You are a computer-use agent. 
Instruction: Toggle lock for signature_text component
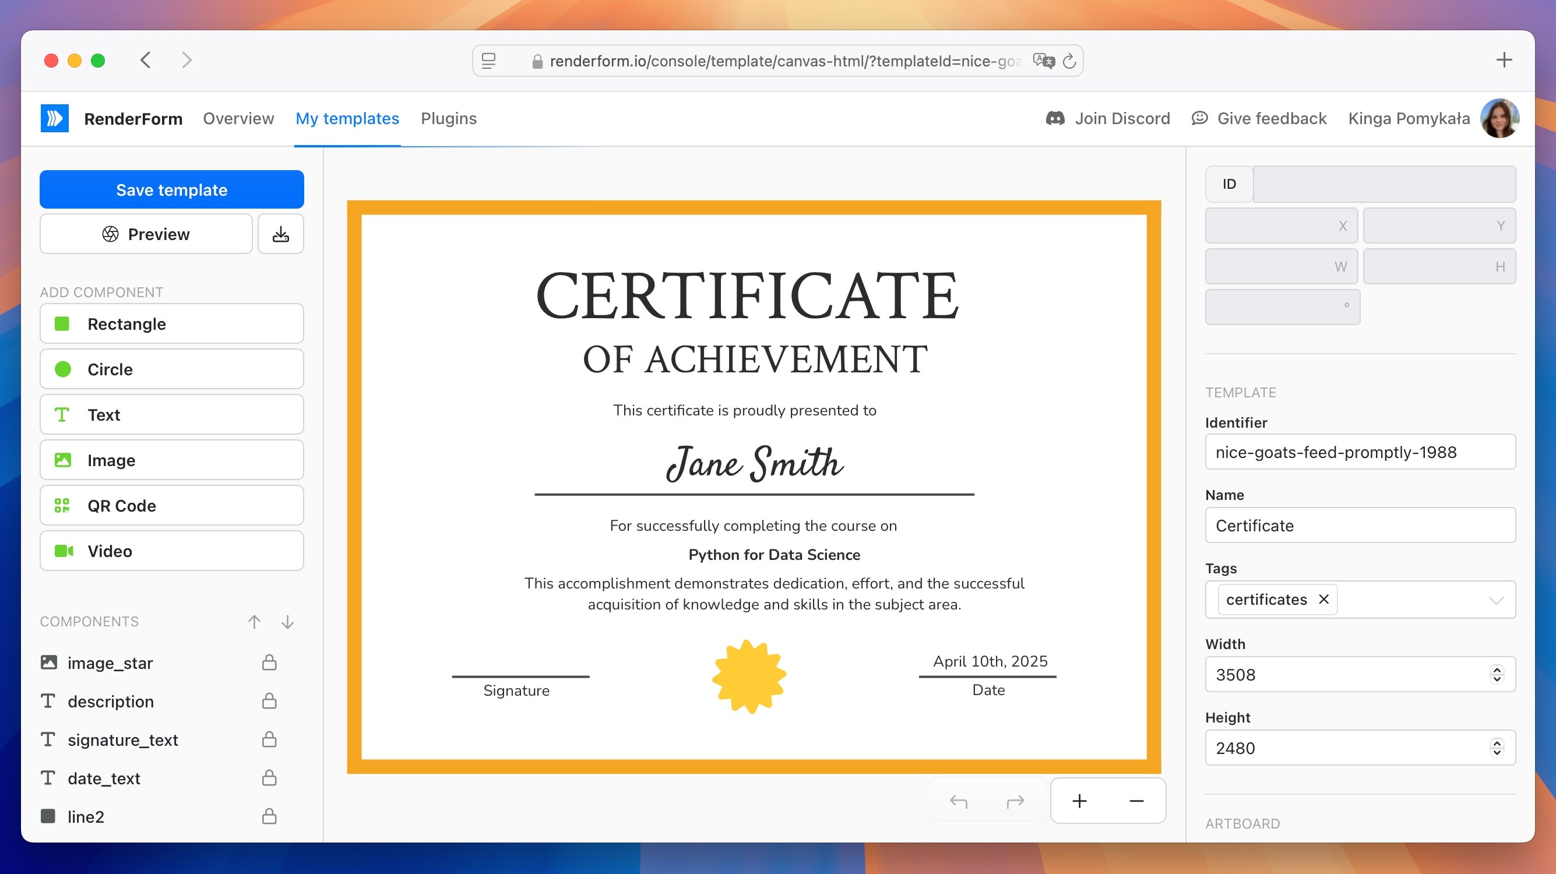tap(269, 739)
